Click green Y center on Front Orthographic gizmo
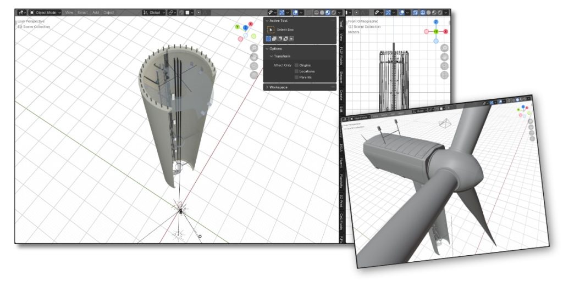Image resolution: width=563 pixels, height=281 pixels. click(x=436, y=31)
